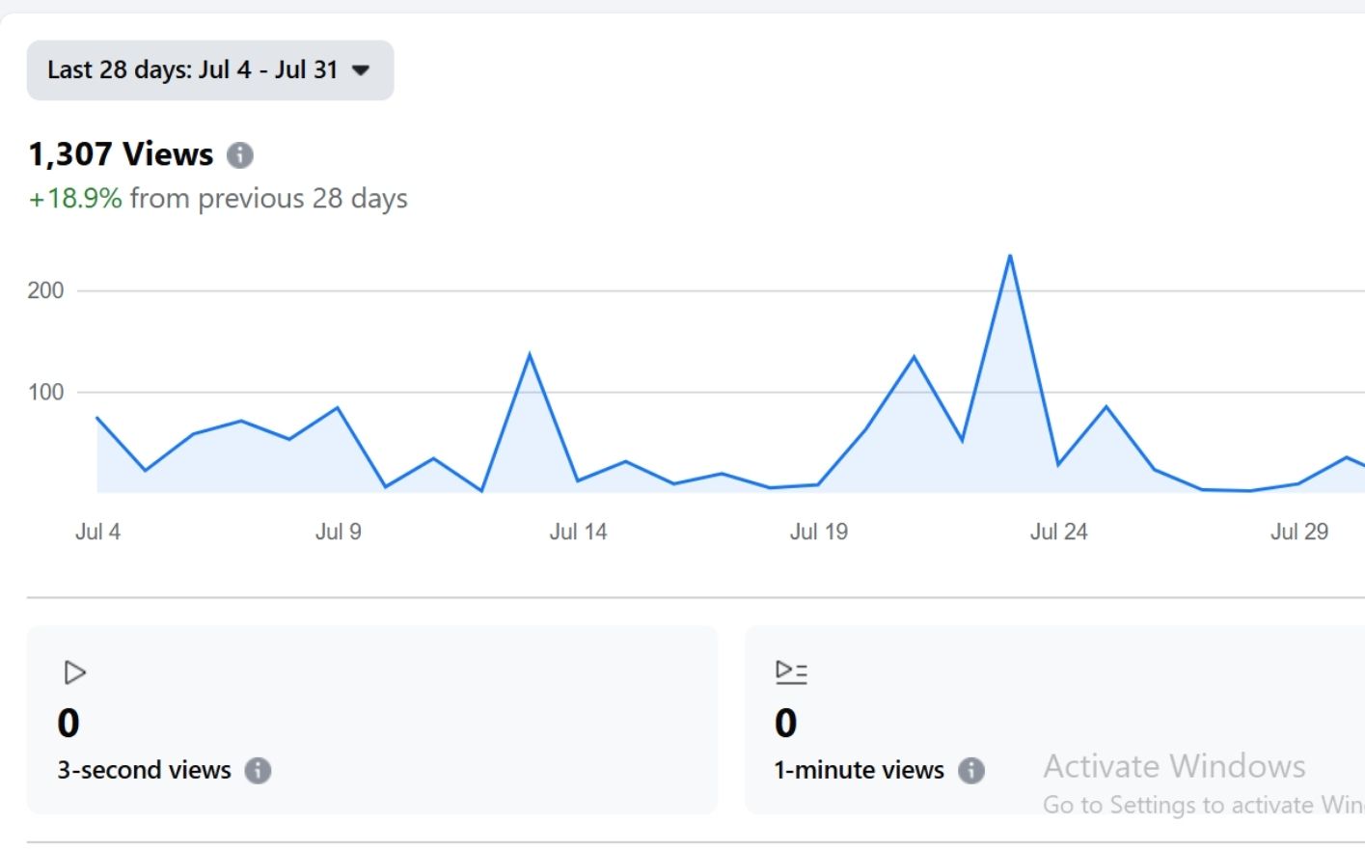This screenshot has width=1365, height=850.
Task: Select the Jul 14 axis label
Action: [x=578, y=531]
